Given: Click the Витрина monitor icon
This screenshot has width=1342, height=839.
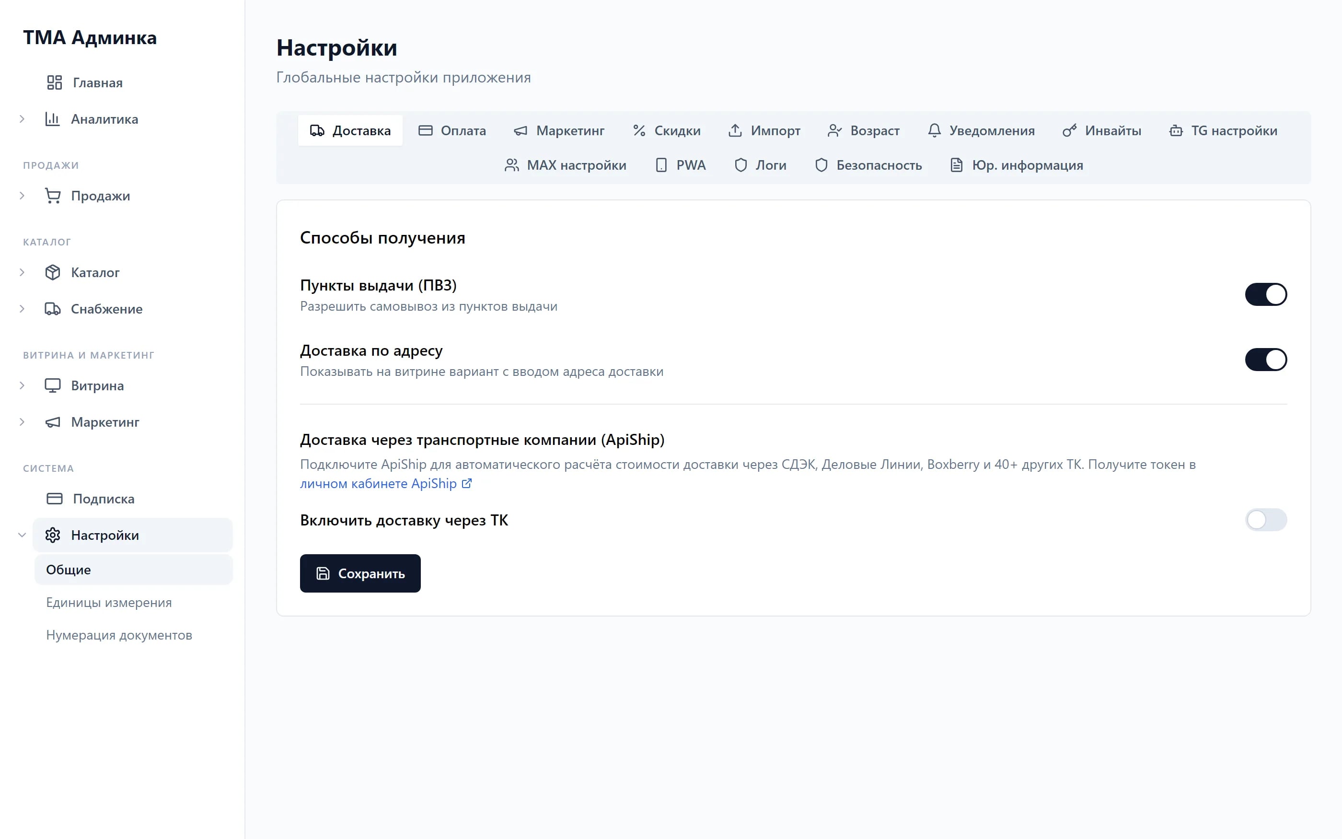Looking at the screenshot, I should point(53,385).
